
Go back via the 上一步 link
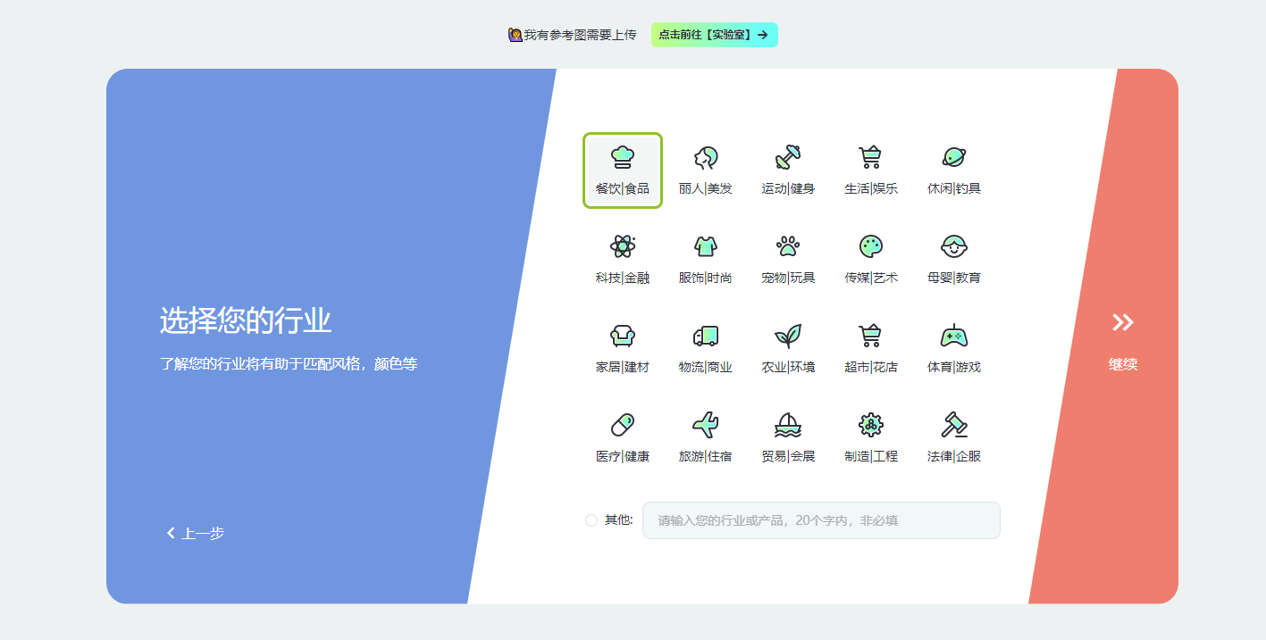pyautogui.click(x=196, y=532)
